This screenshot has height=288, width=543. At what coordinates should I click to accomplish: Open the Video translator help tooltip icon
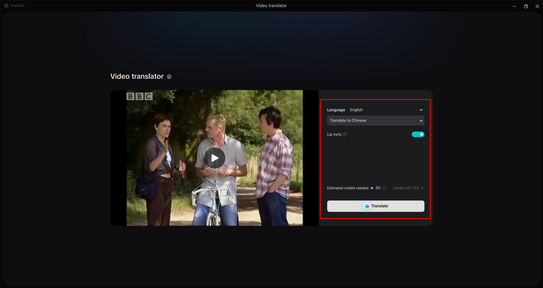coord(169,76)
